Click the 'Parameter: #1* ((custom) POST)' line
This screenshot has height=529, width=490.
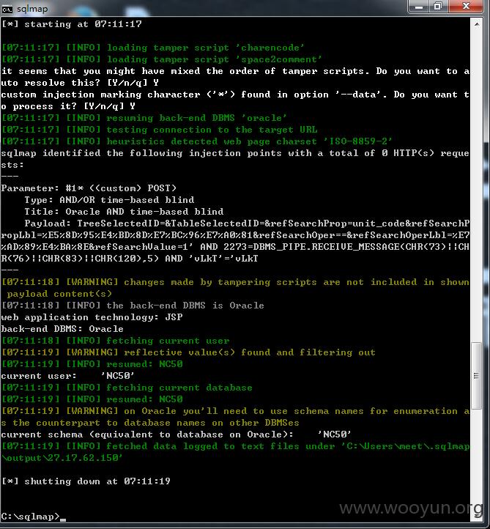tap(89, 188)
